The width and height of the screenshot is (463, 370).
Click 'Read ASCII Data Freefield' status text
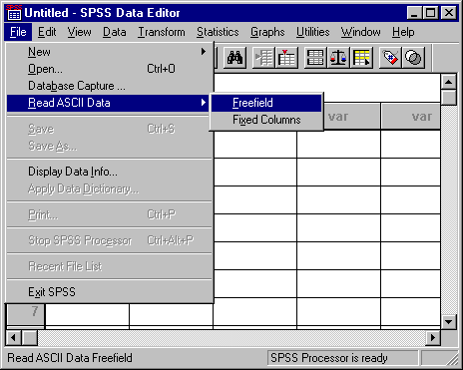[x=70, y=358]
